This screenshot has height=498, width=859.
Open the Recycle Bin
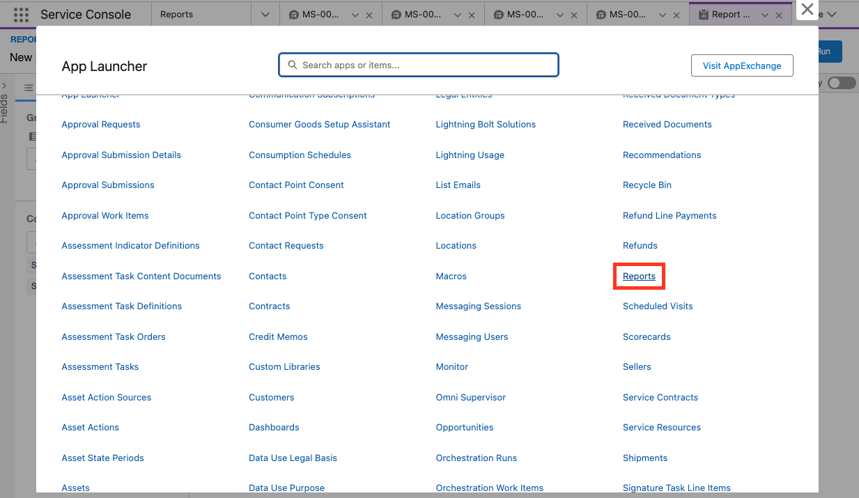pyautogui.click(x=647, y=185)
